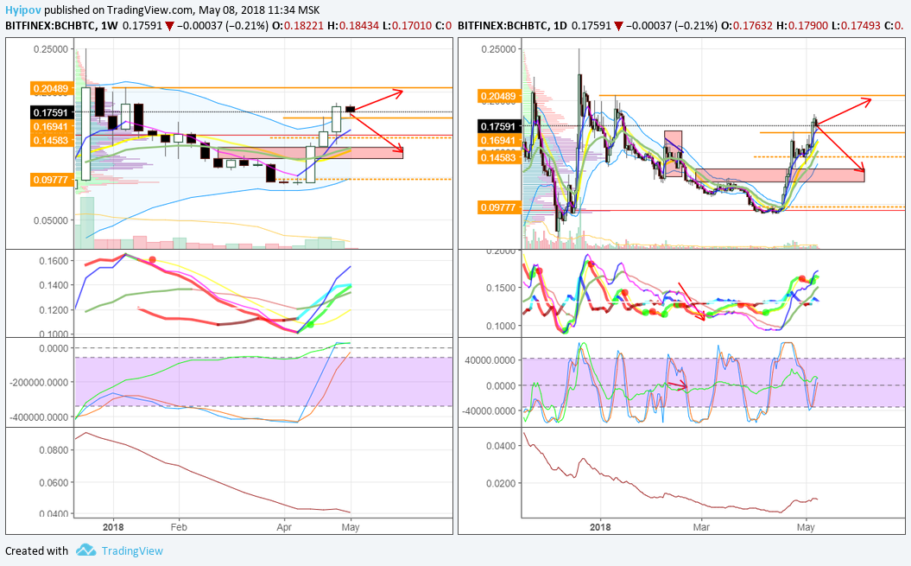Click the 2018 date label on the daily time axis

coord(600,527)
